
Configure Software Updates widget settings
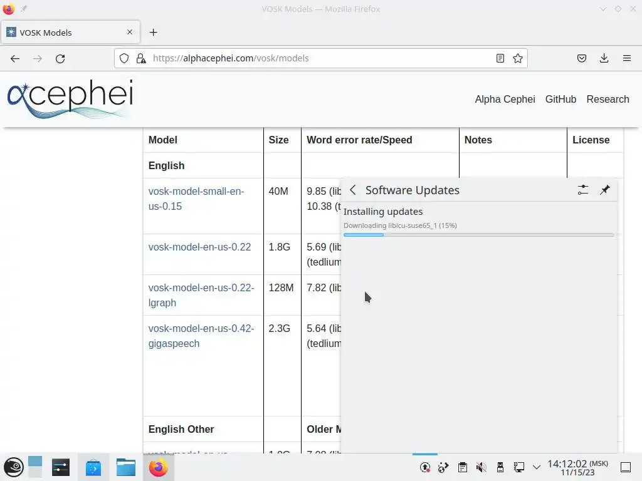(582, 190)
